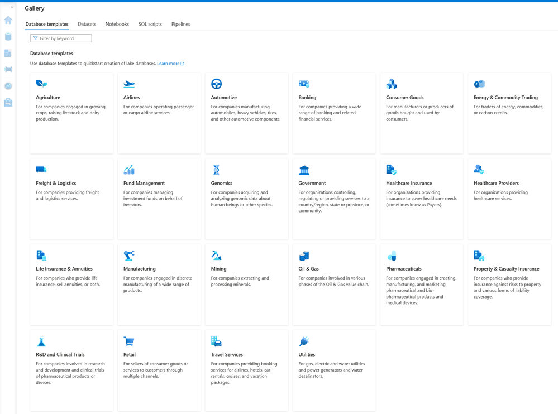Choose the Banking template title
This screenshot has width=558, height=414.
307,98
